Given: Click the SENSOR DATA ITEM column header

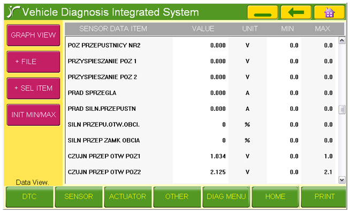Looking at the screenshot, I should [113, 28].
